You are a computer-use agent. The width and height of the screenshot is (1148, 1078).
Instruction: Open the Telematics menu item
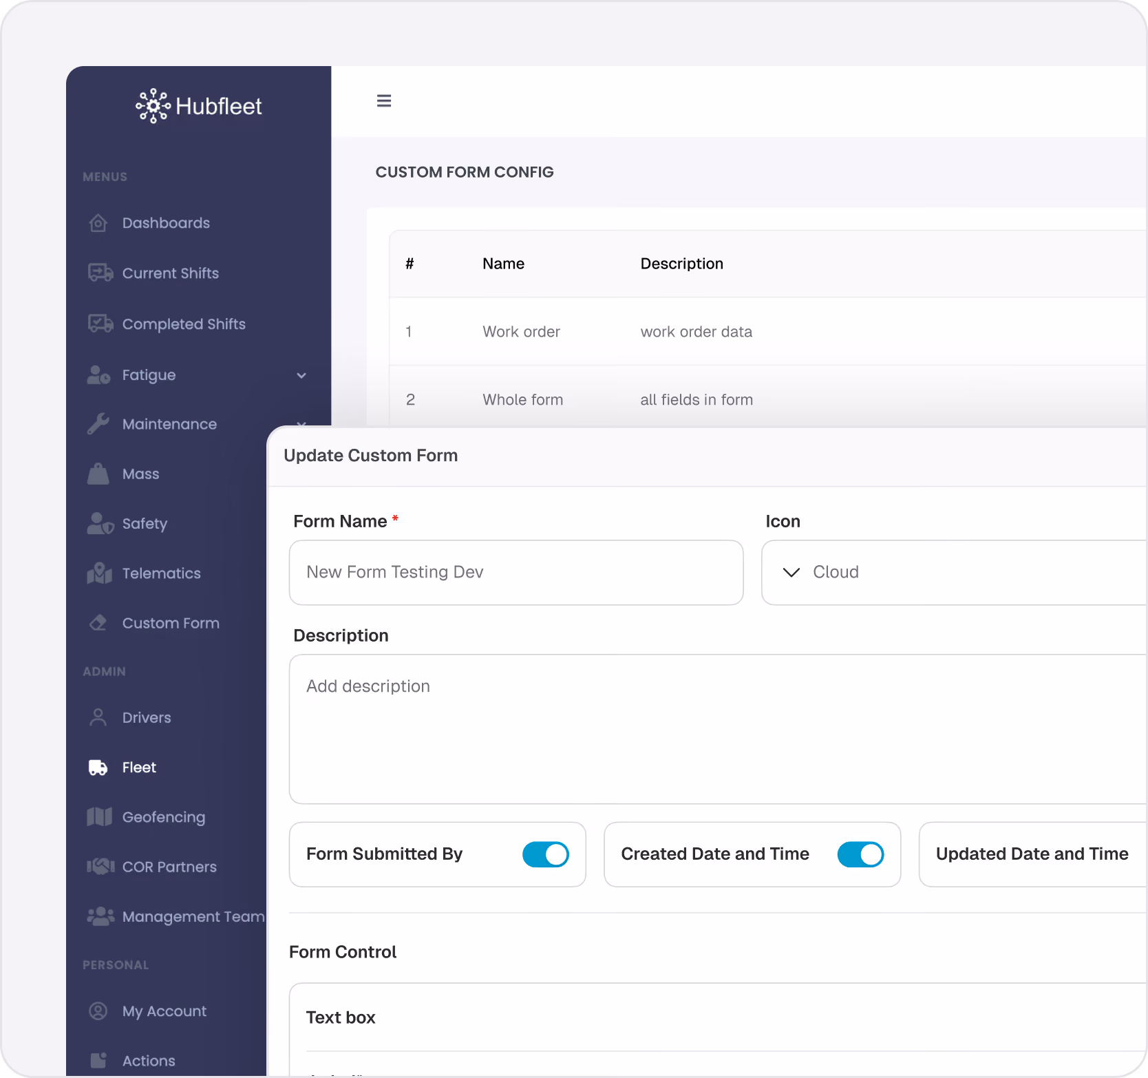[x=162, y=573]
